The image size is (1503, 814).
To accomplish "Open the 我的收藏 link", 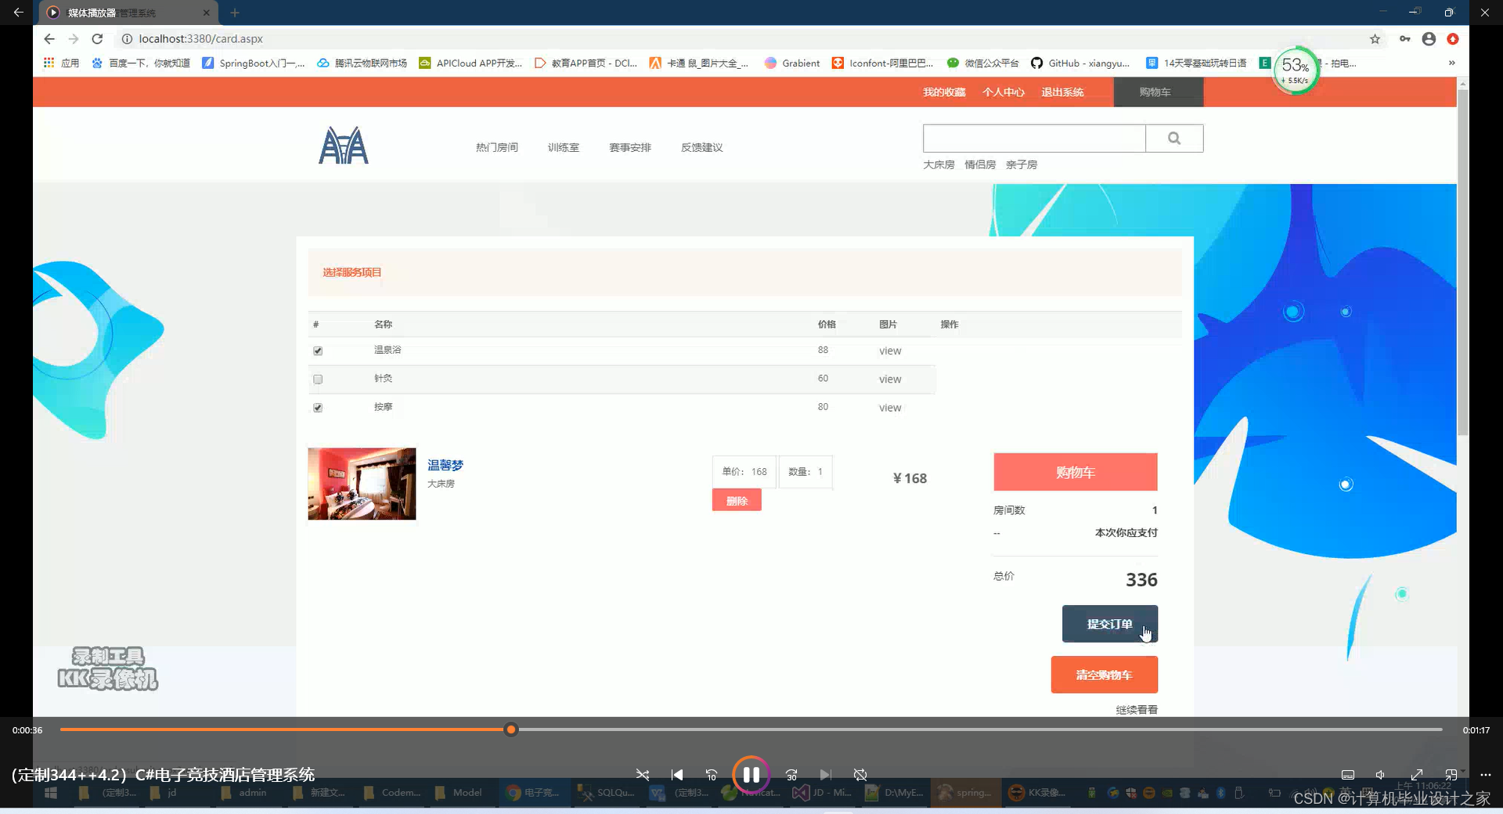I will (944, 92).
